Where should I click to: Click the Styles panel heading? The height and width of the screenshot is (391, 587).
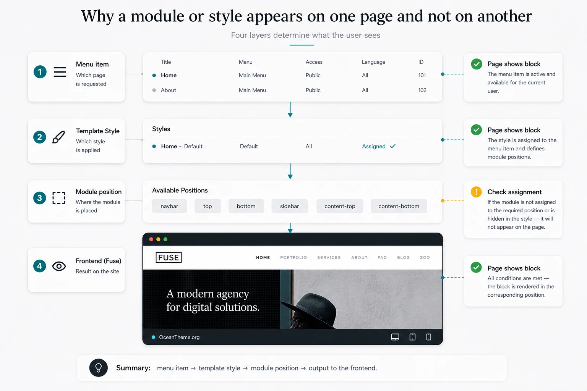(x=161, y=129)
